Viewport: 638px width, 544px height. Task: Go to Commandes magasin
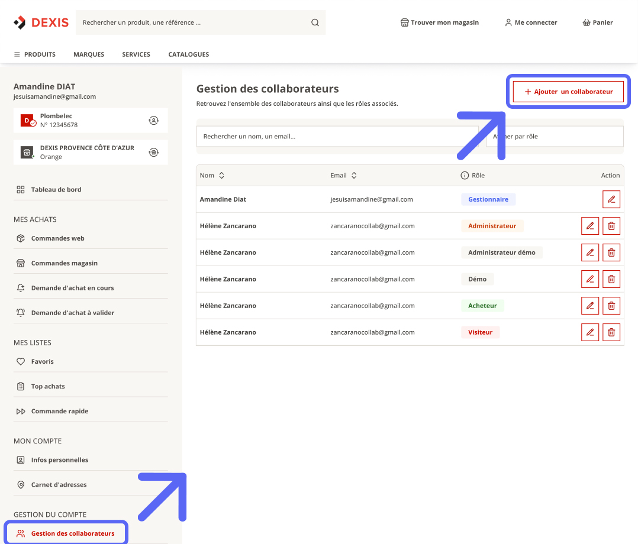pyautogui.click(x=91, y=263)
